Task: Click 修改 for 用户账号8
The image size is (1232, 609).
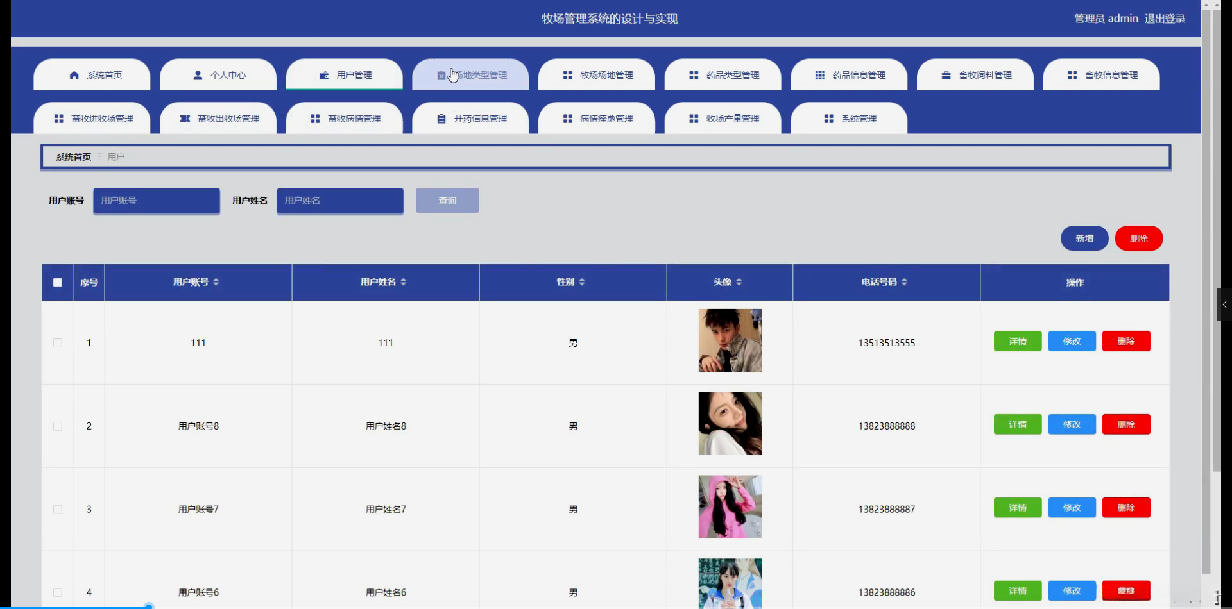Action: [1072, 424]
